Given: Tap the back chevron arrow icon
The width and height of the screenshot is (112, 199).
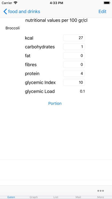Looking at the screenshot, I should click(x=5, y=12).
